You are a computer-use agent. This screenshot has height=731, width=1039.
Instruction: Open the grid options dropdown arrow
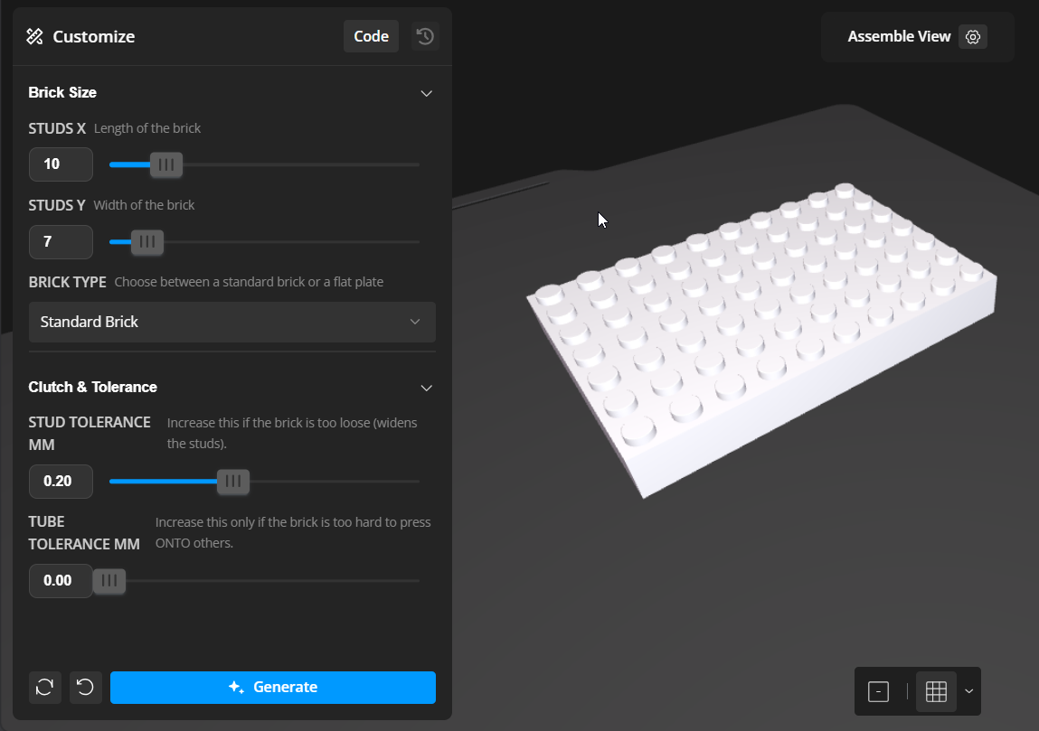(x=968, y=691)
